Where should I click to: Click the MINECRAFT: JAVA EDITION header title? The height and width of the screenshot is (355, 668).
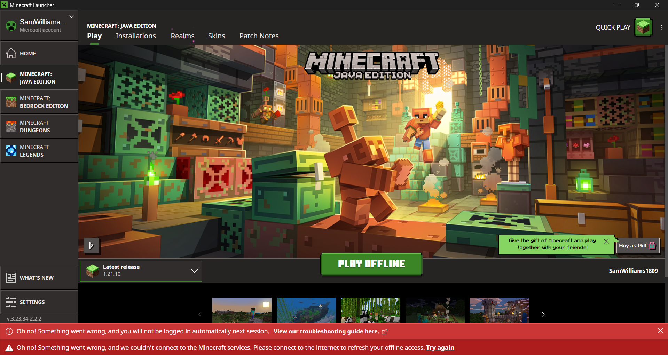pos(121,26)
